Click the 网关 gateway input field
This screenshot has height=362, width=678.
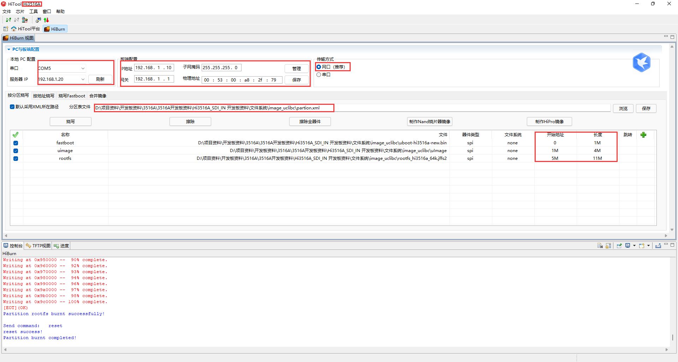(154, 79)
